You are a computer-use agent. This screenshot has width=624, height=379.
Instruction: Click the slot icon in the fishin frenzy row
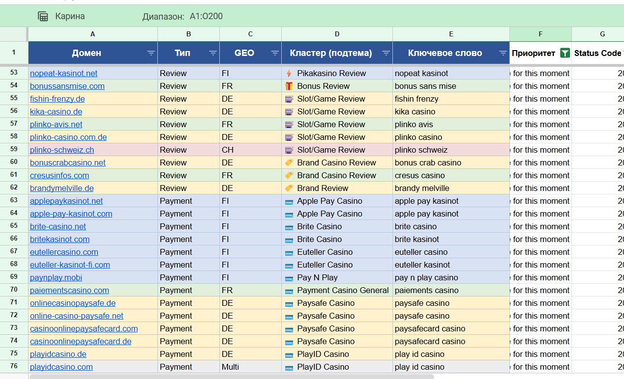(289, 99)
